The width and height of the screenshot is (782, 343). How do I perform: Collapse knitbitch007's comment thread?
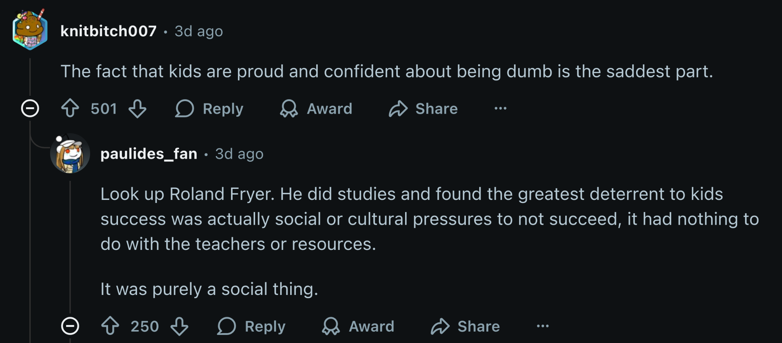tap(30, 108)
